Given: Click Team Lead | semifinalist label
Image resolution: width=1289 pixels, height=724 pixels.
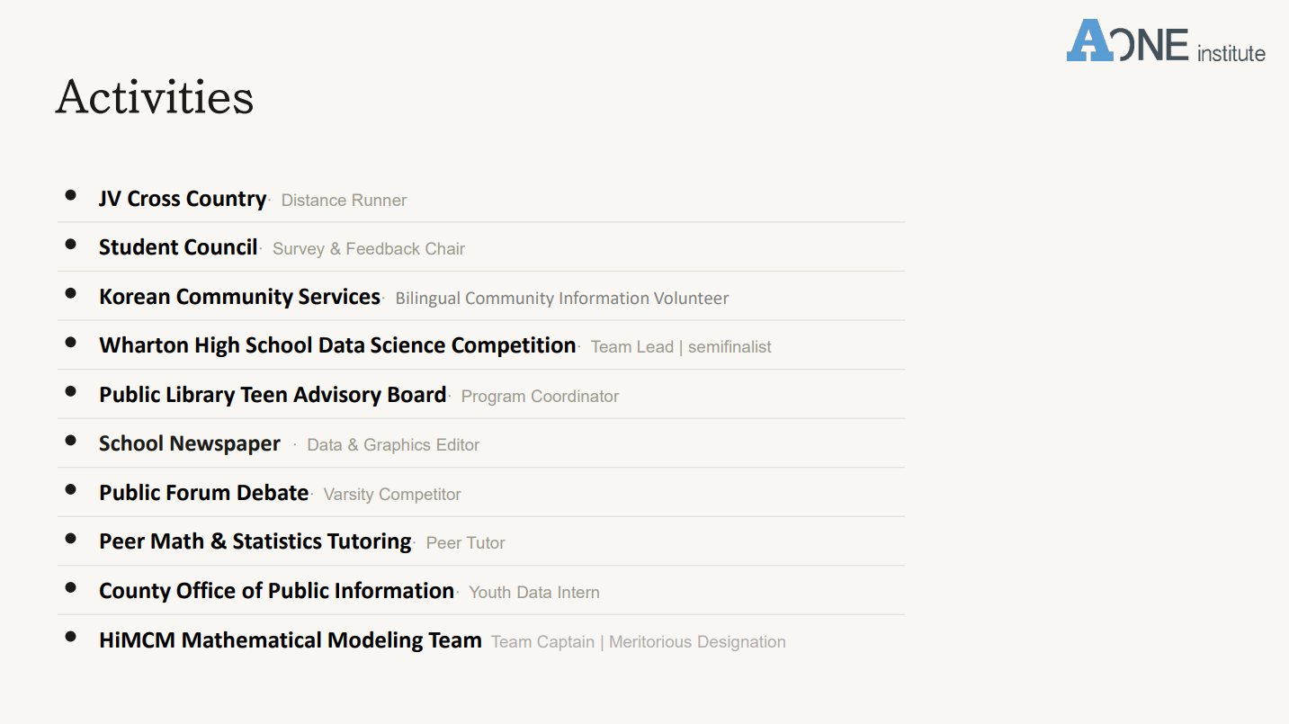Looking at the screenshot, I should pos(681,347).
